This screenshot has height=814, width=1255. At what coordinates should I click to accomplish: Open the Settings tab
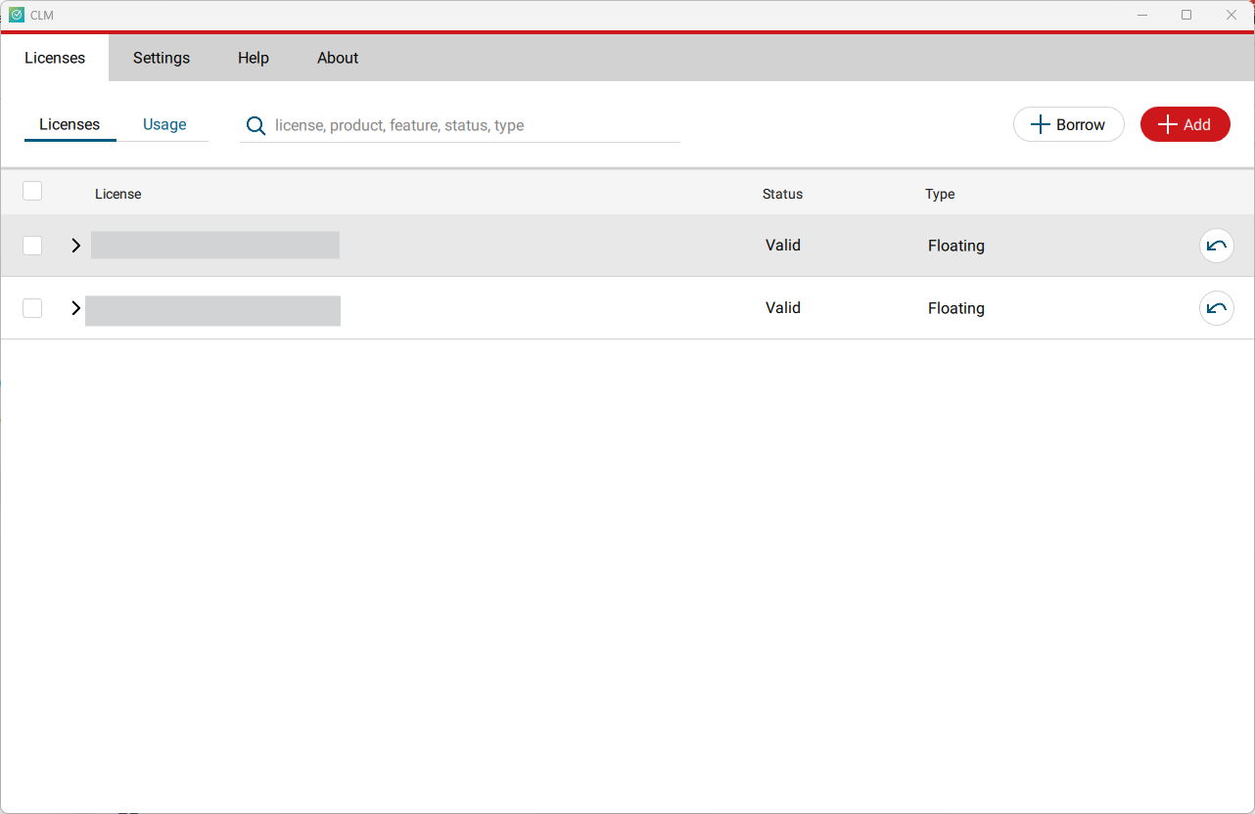tap(162, 58)
